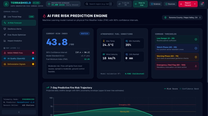Screen dimensions: 208x116
Task: Click the flame icon beside AI Fire Risk heading
Action: 44,16
